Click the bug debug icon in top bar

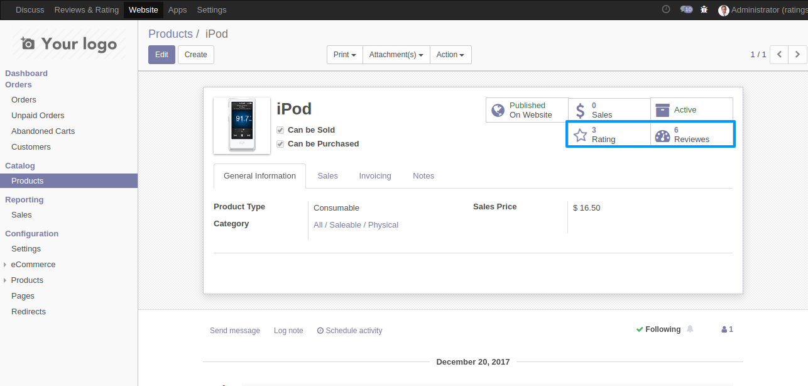coord(704,9)
